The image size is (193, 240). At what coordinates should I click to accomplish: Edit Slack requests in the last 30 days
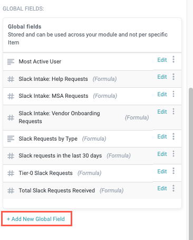point(162,154)
